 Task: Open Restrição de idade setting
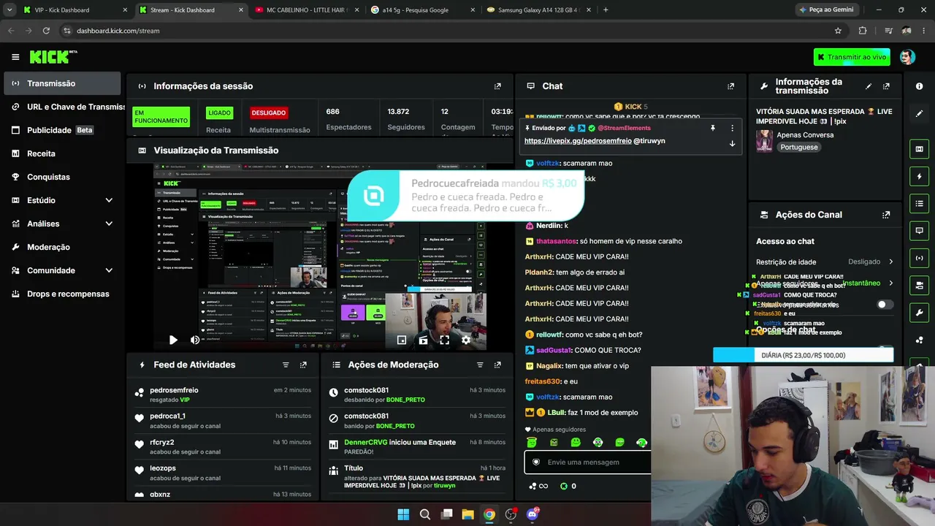coord(825,262)
